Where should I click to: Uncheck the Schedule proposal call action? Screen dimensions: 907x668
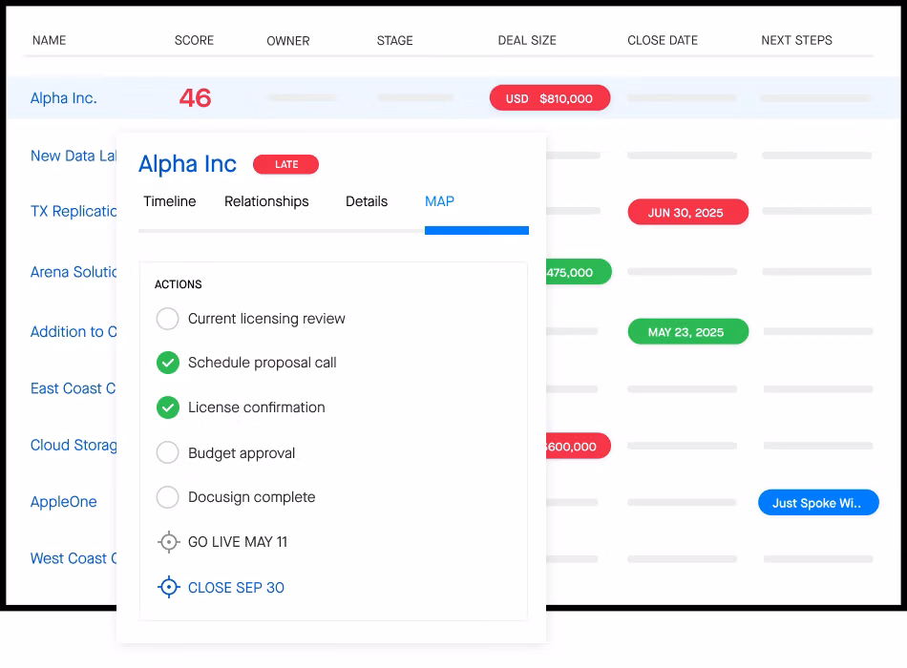coord(168,363)
